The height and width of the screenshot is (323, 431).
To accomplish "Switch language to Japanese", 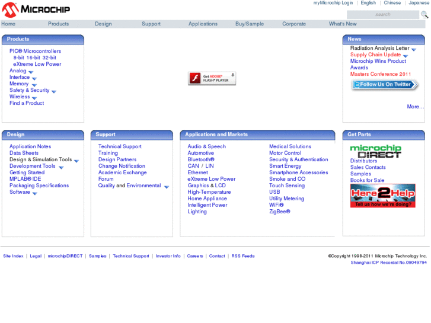I will pyautogui.click(x=419, y=3).
